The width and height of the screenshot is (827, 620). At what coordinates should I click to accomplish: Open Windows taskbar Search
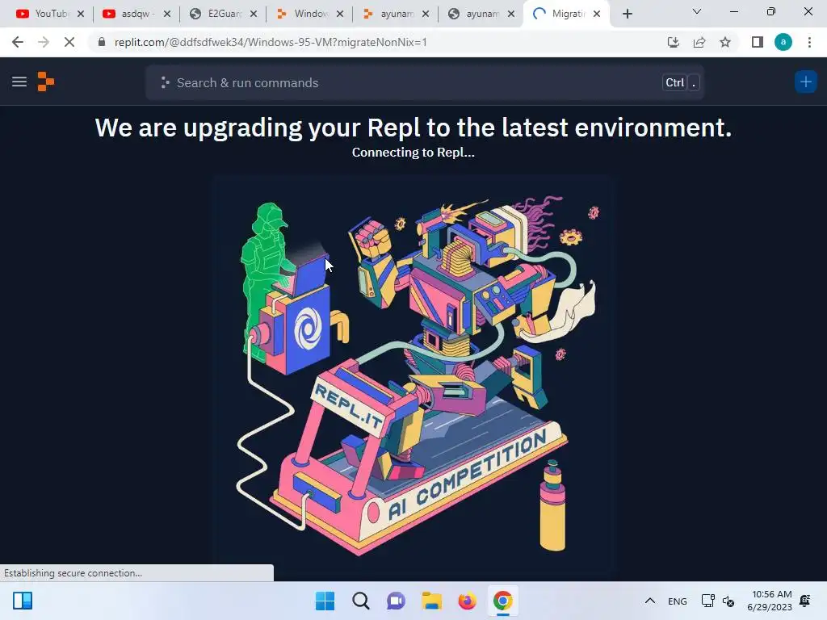point(361,601)
